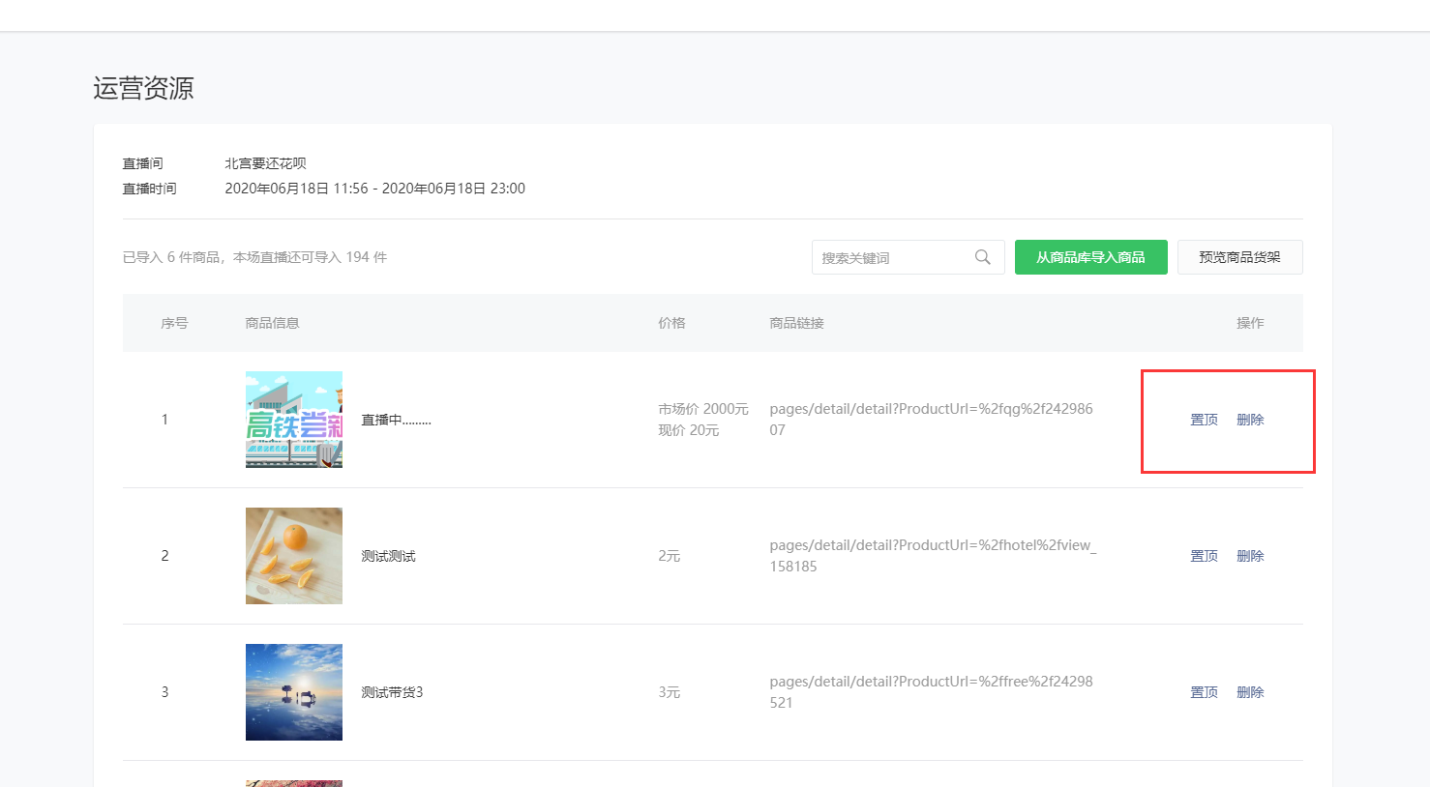Click the 2元 price cell
This screenshot has width=1430, height=787.
[669, 556]
